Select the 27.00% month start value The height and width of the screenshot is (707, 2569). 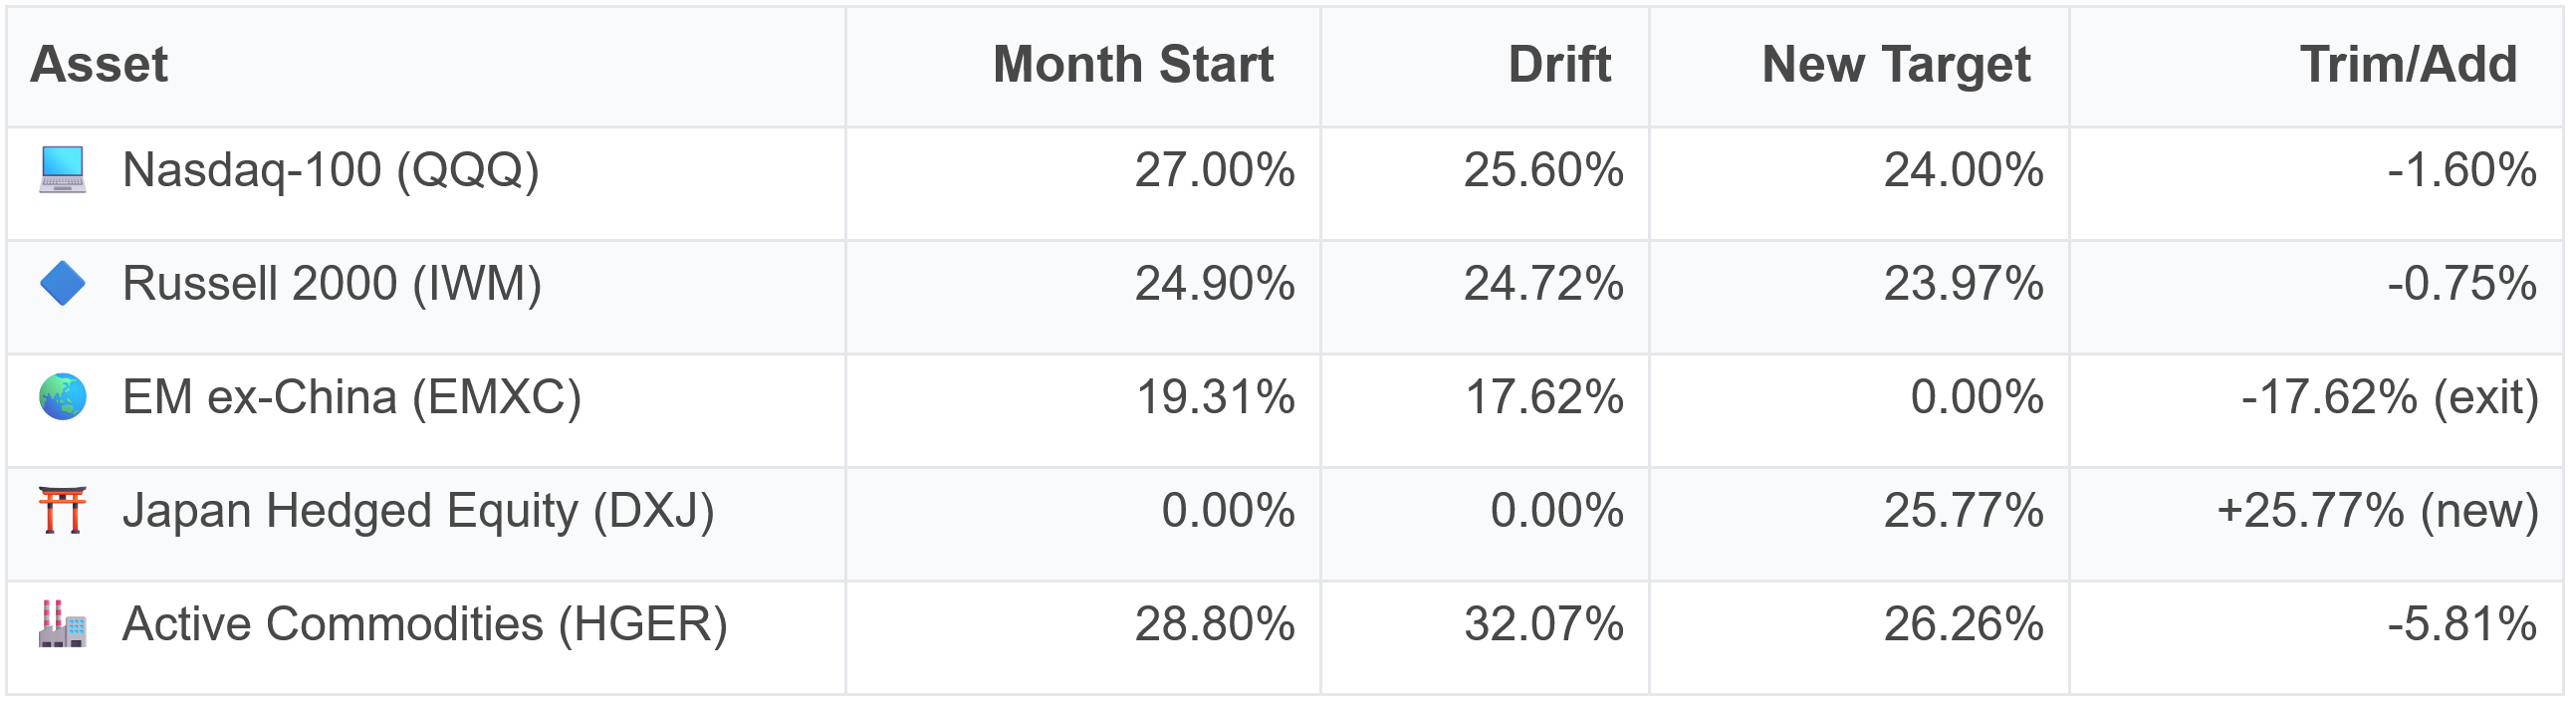coord(1215,169)
